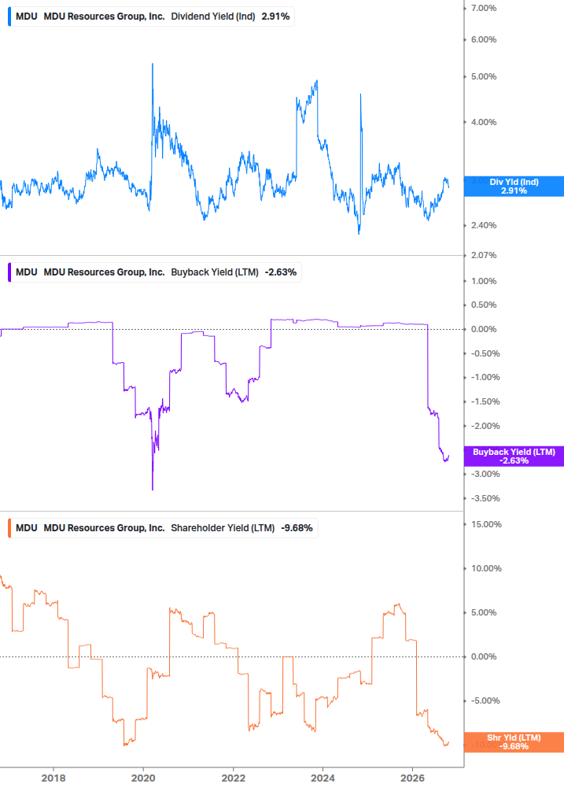
Task: Click the 2020 label on the time axis
Action: coord(143,778)
